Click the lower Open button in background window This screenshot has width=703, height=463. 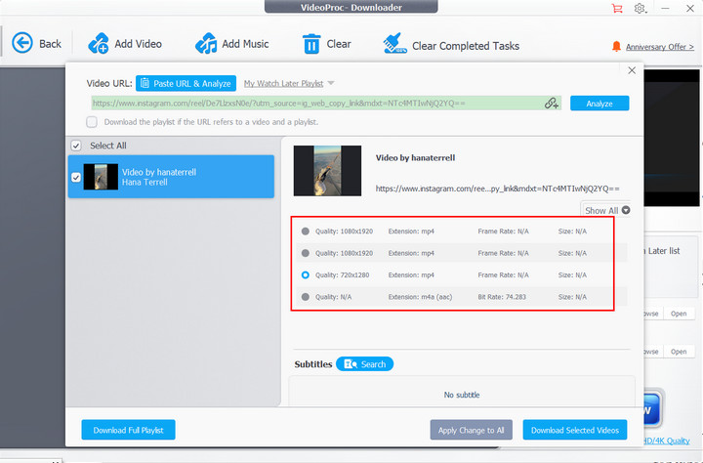(x=679, y=352)
